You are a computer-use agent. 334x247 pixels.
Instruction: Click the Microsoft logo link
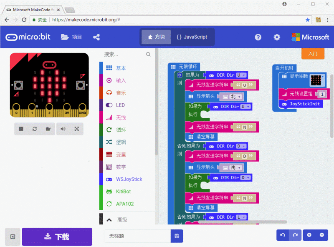[x=310, y=37]
